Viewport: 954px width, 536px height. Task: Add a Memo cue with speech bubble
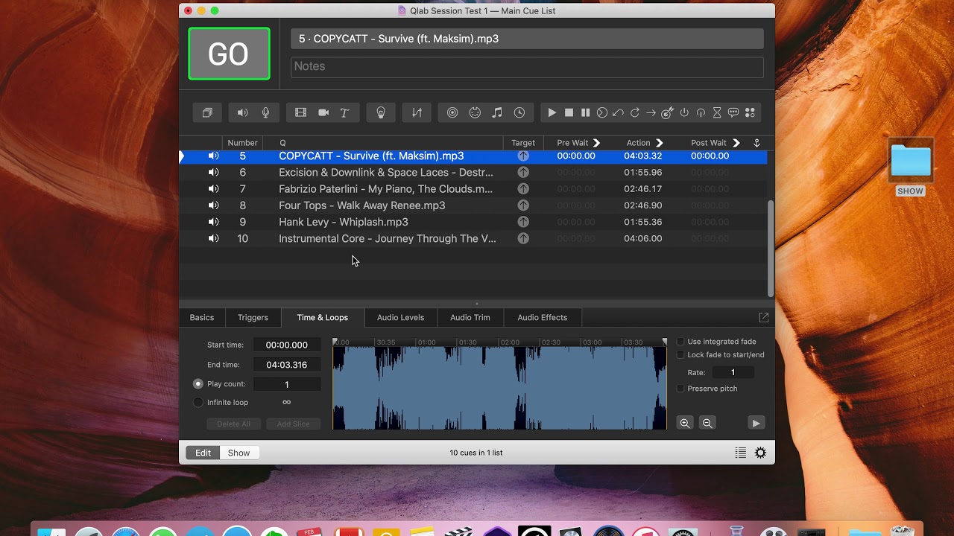pos(733,112)
